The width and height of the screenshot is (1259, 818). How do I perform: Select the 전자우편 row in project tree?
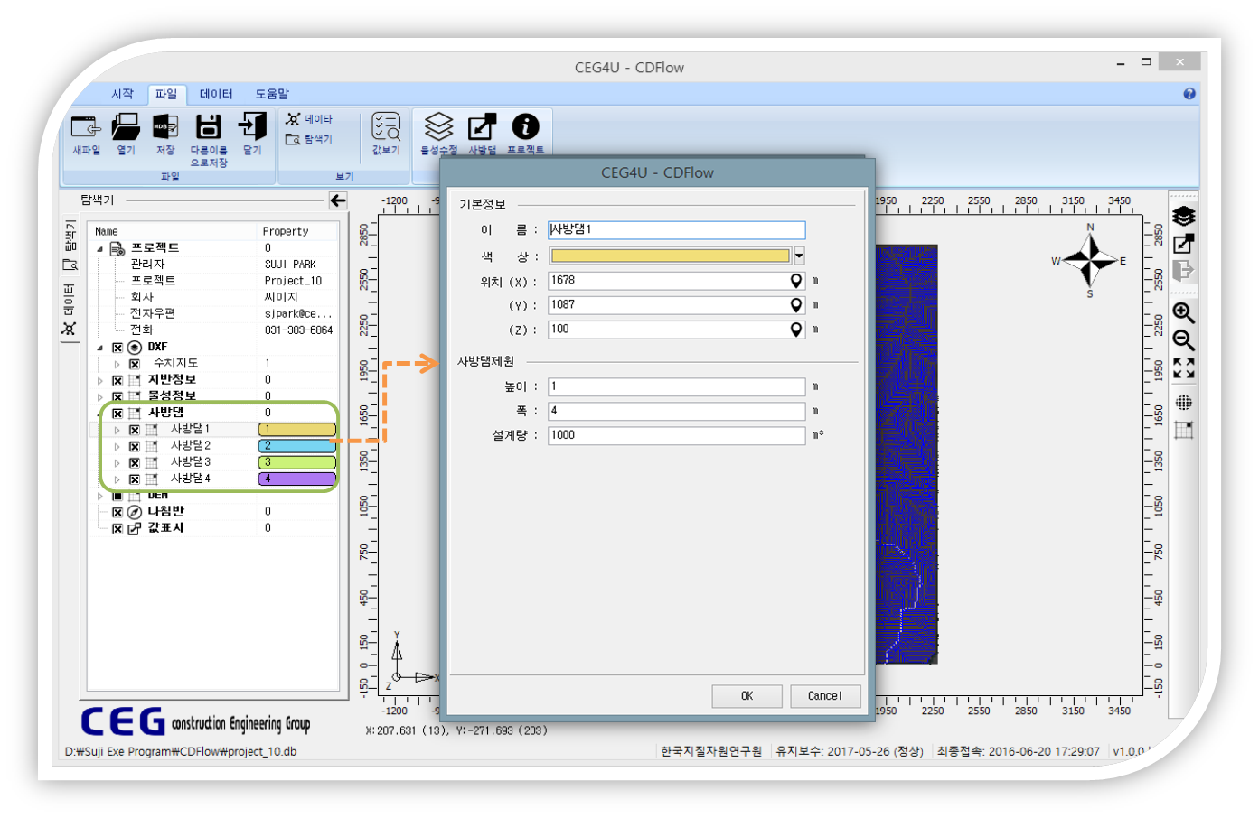[x=213, y=314]
